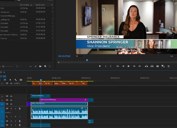This screenshot has width=177, height=128.
Task: Go to previous keyframe on Audio 1
Action: (11, 117)
